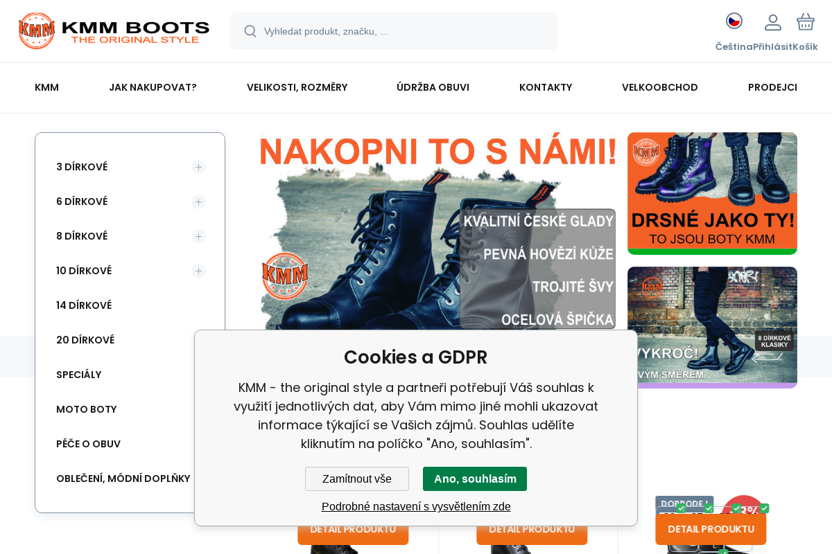Go to the Velkoobchod menu item
This screenshot has width=832, height=554.
(x=660, y=87)
